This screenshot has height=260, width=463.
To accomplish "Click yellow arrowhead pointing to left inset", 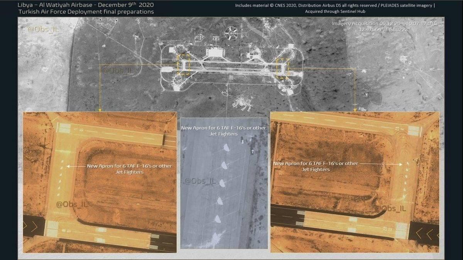I will (100, 110).
